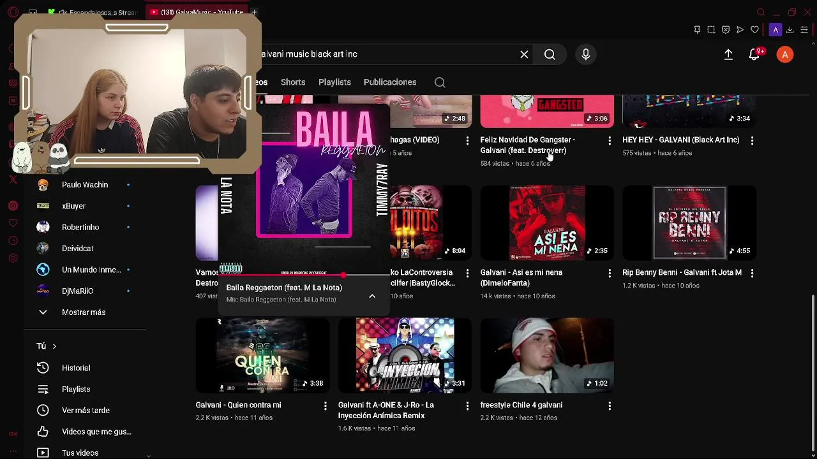Click the Historial icon in YouTube sidebar
The height and width of the screenshot is (459, 817).
(43, 368)
